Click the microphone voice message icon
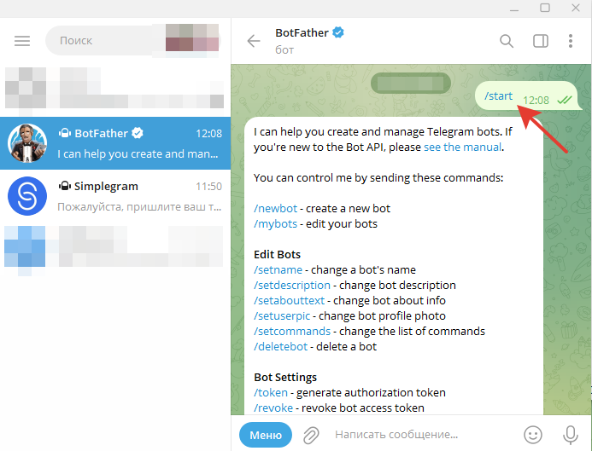Screen dimensions: 592x451 pyautogui.click(x=571, y=435)
